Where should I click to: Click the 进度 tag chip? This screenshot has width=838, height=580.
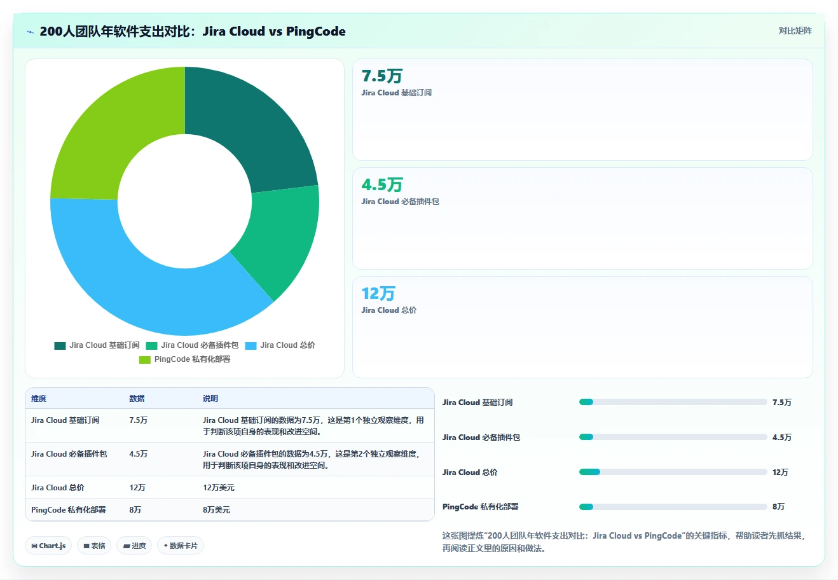pos(134,546)
